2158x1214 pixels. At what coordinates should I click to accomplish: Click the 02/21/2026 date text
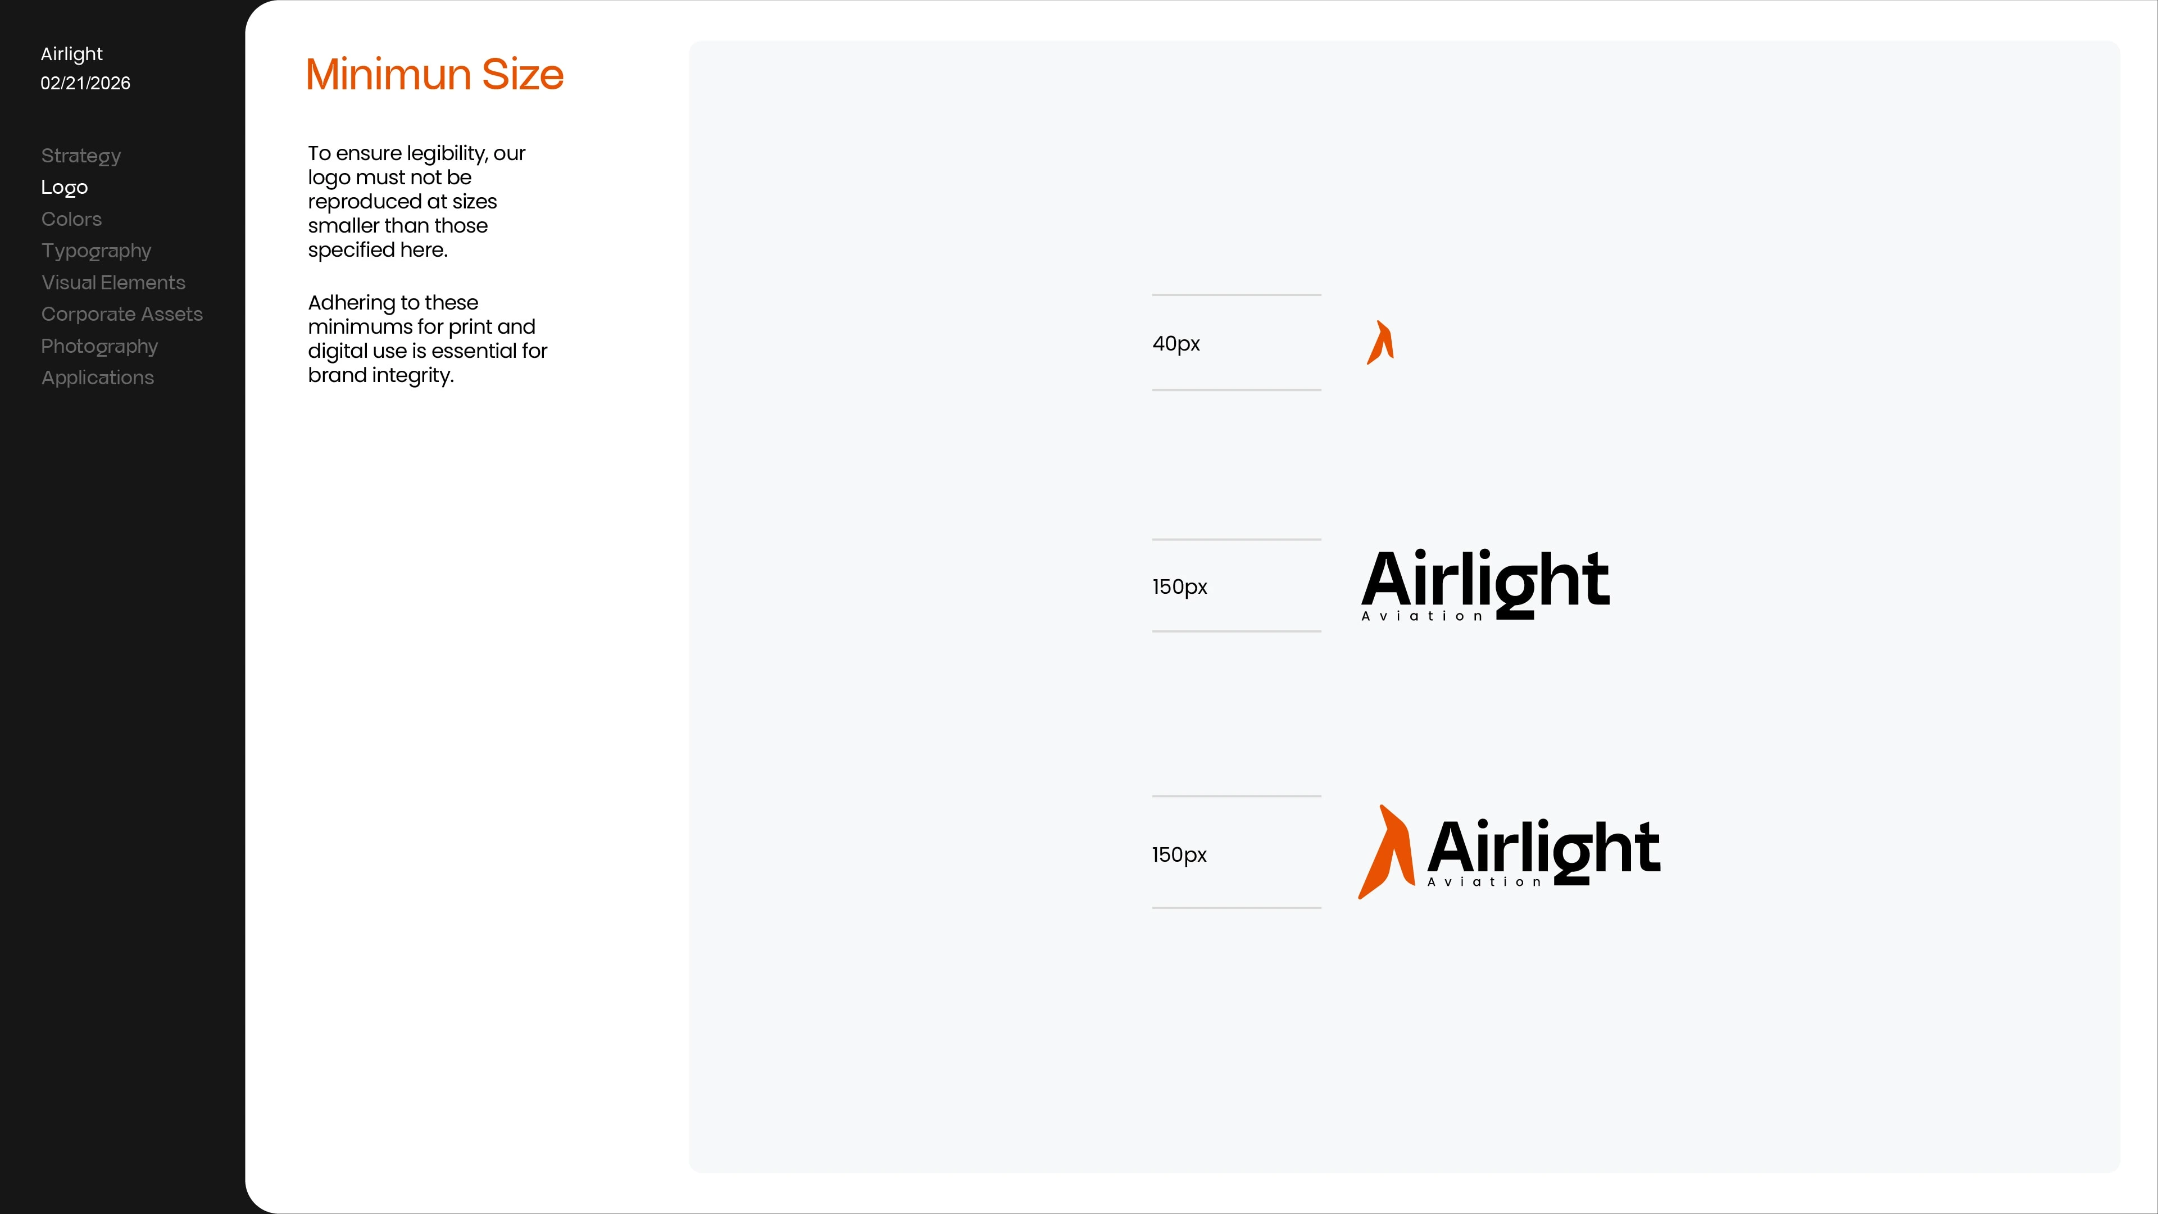tap(85, 84)
